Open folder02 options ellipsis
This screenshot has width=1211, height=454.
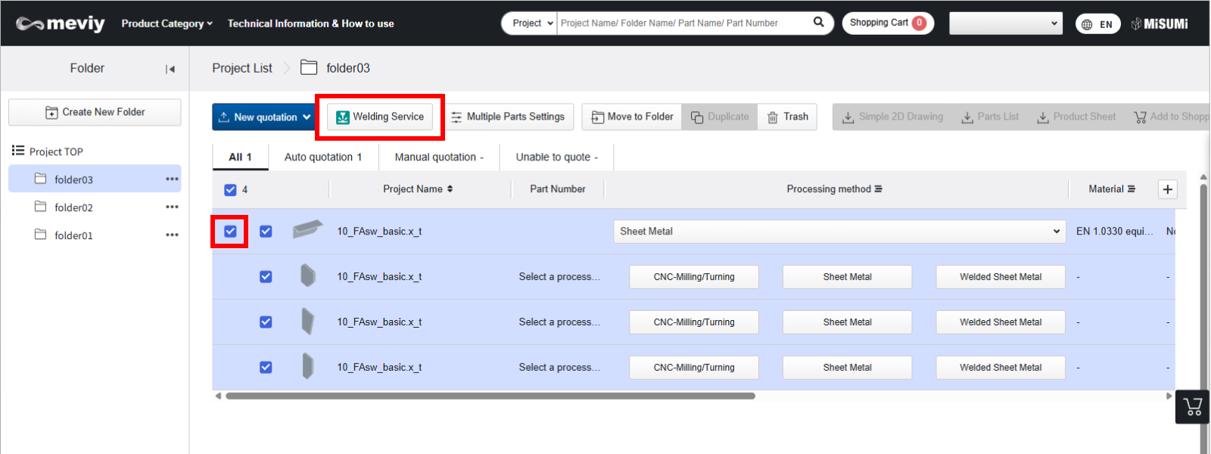click(x=173, y=207)
